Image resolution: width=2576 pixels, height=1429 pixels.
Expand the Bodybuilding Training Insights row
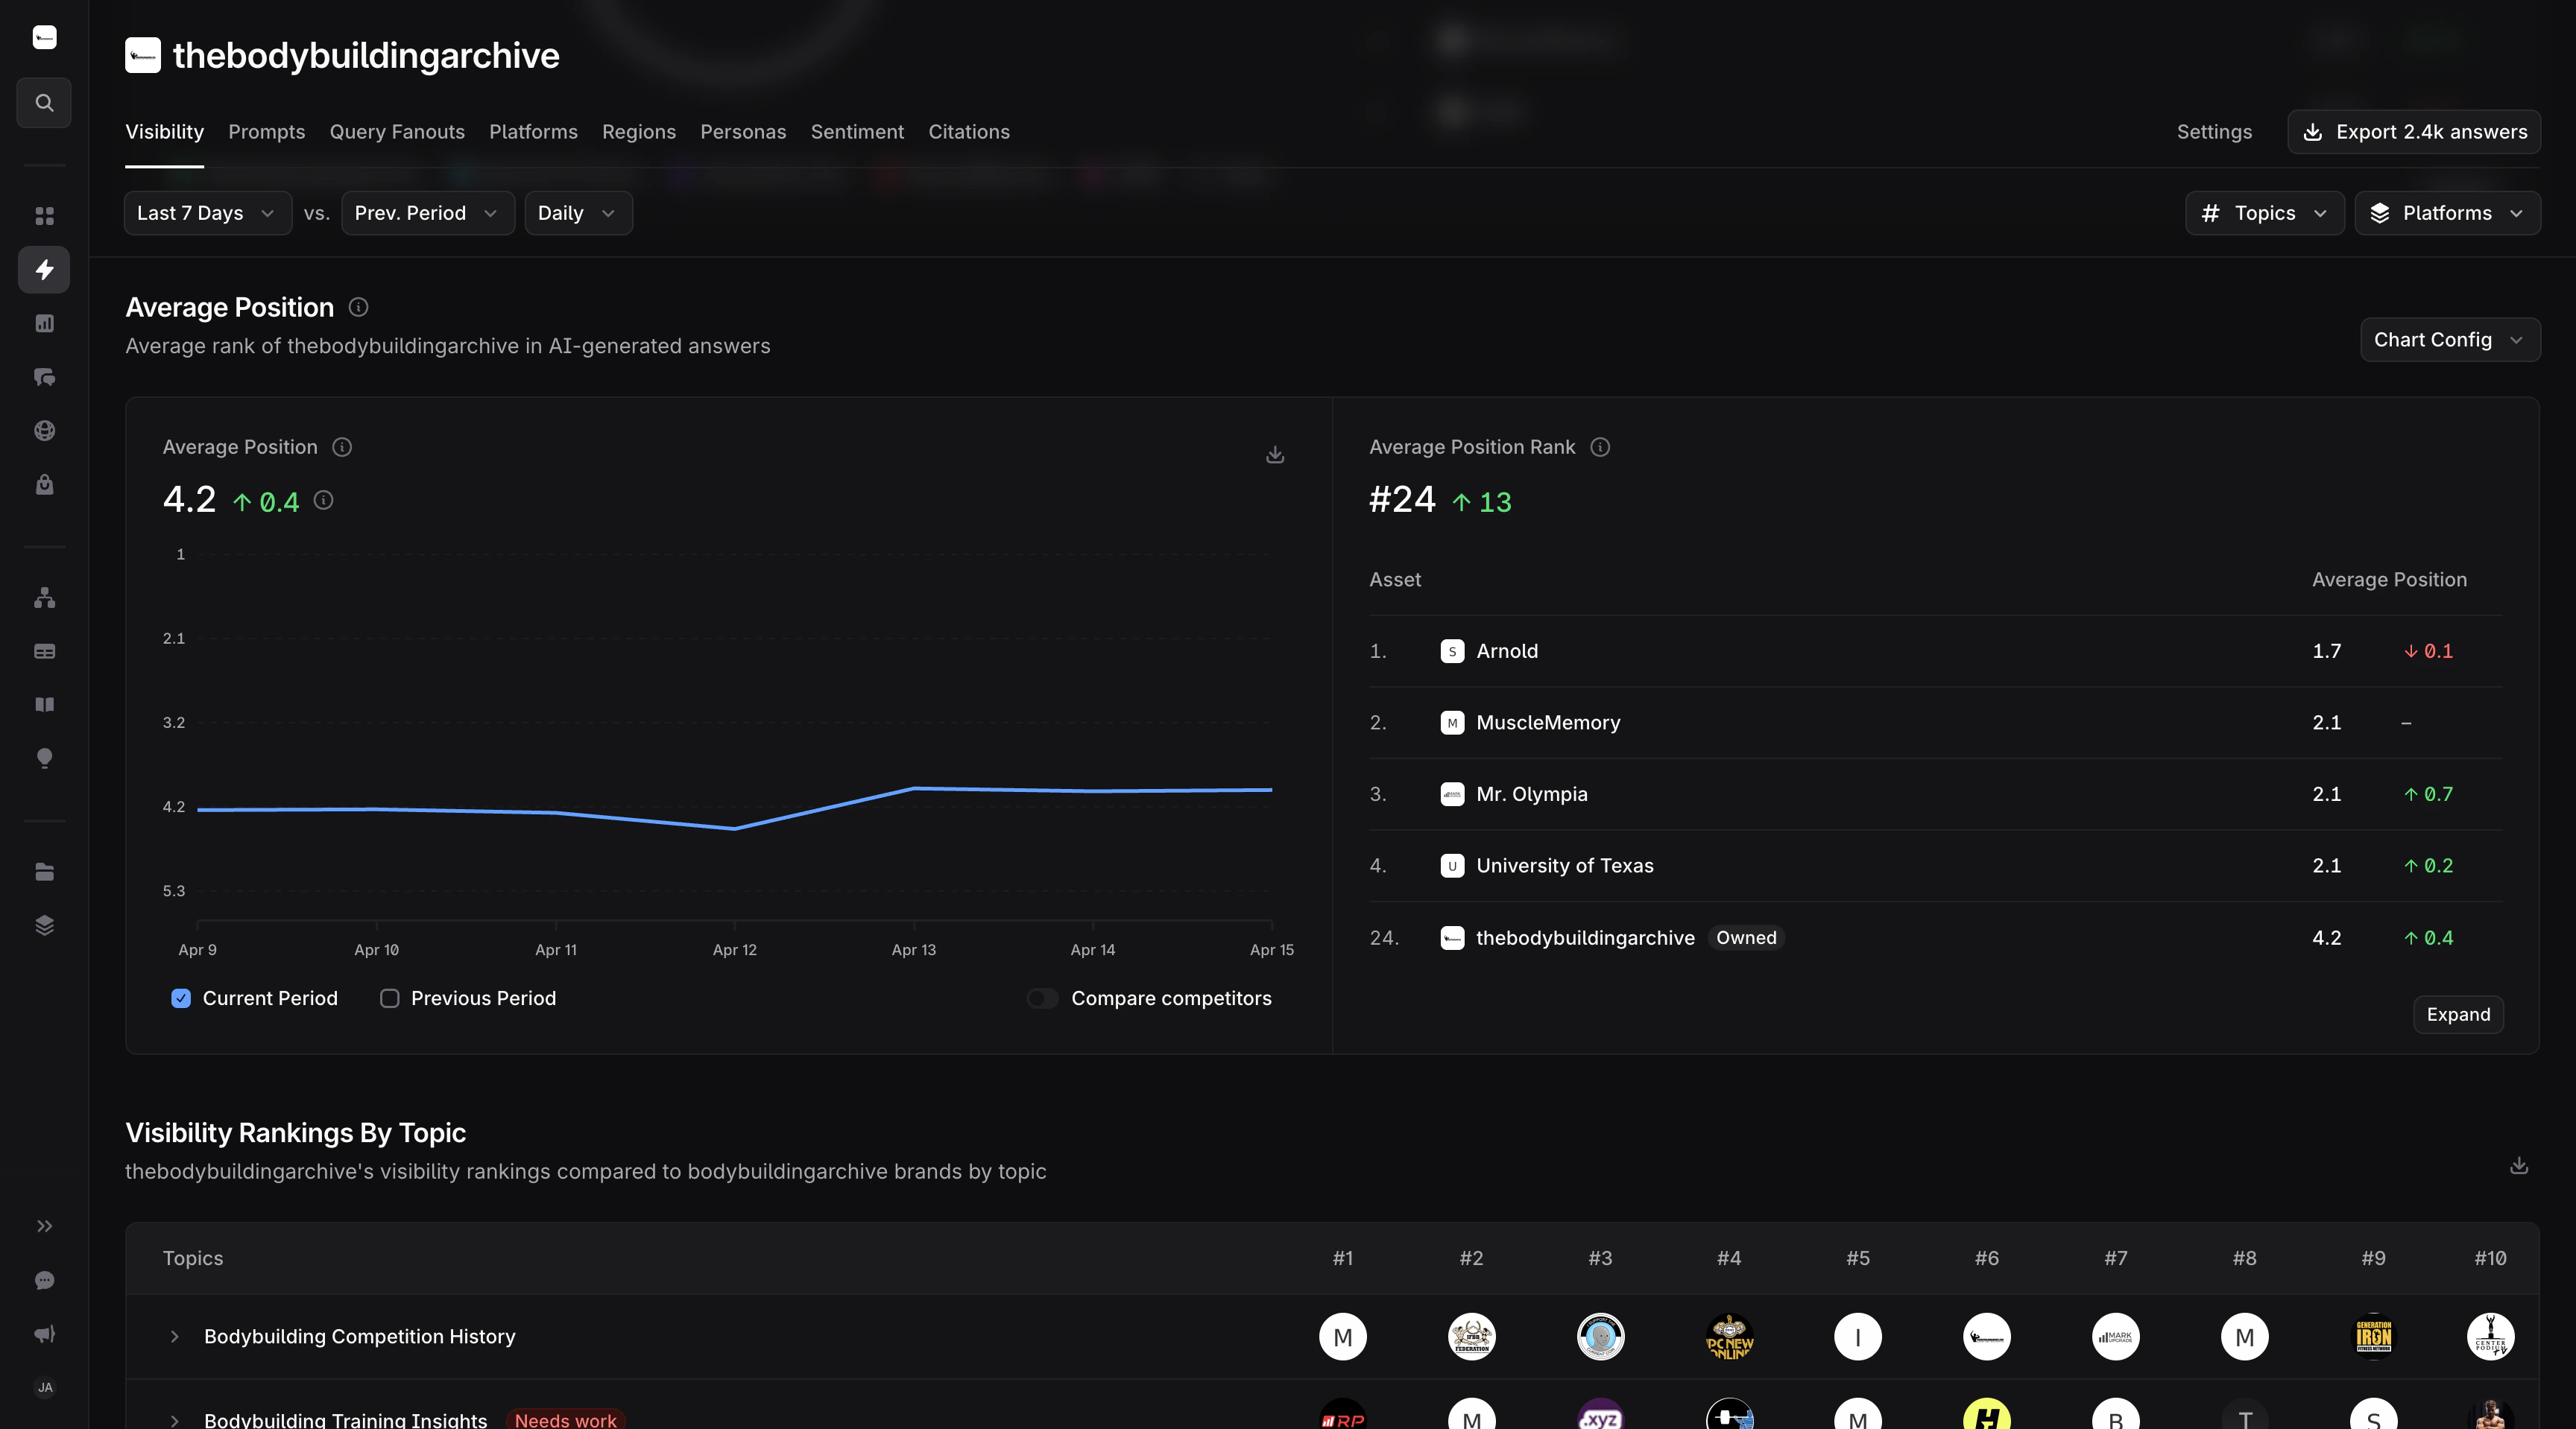tap(174, 1420)
